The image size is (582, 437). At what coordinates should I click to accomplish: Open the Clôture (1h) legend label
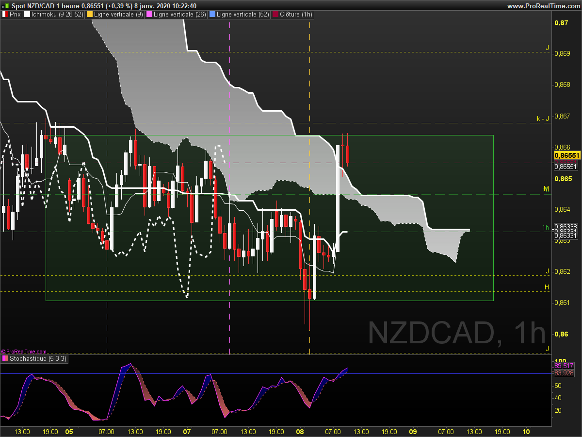click(296, 15)
